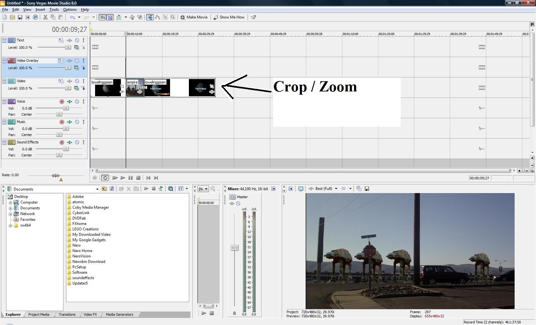536x325 pixels.
Task: Click the Refresh icon in Explorer toolbar
Action: [112, 189]
